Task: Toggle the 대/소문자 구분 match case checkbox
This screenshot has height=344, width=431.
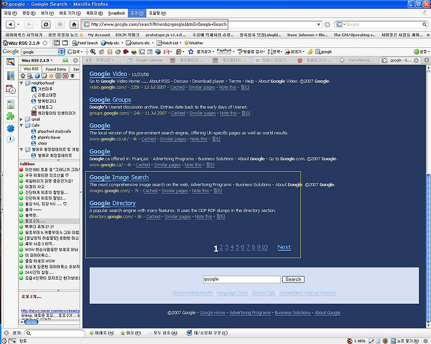Action: click(189, 332)
